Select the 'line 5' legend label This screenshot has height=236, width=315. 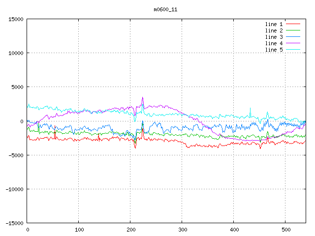pyautogui.click(x=274, y=50)
